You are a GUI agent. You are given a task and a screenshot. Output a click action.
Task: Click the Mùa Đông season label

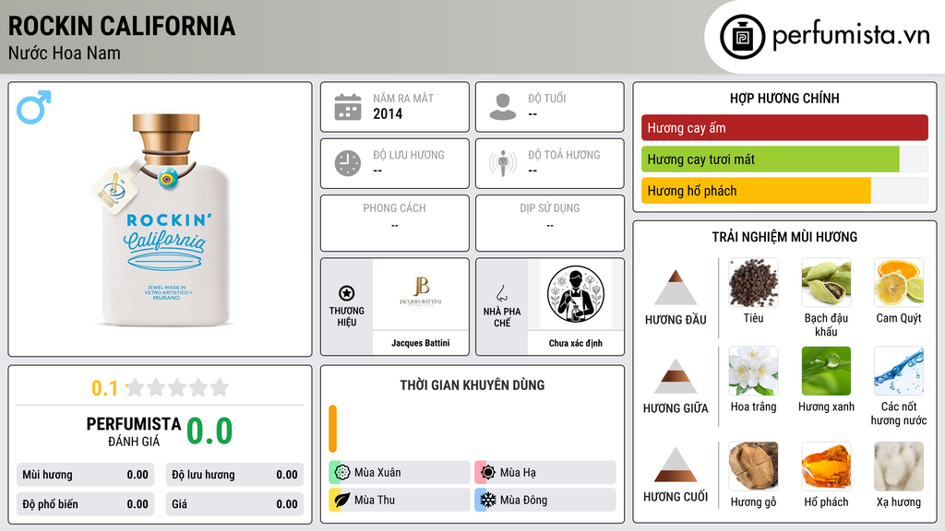(x=524, y=500)
